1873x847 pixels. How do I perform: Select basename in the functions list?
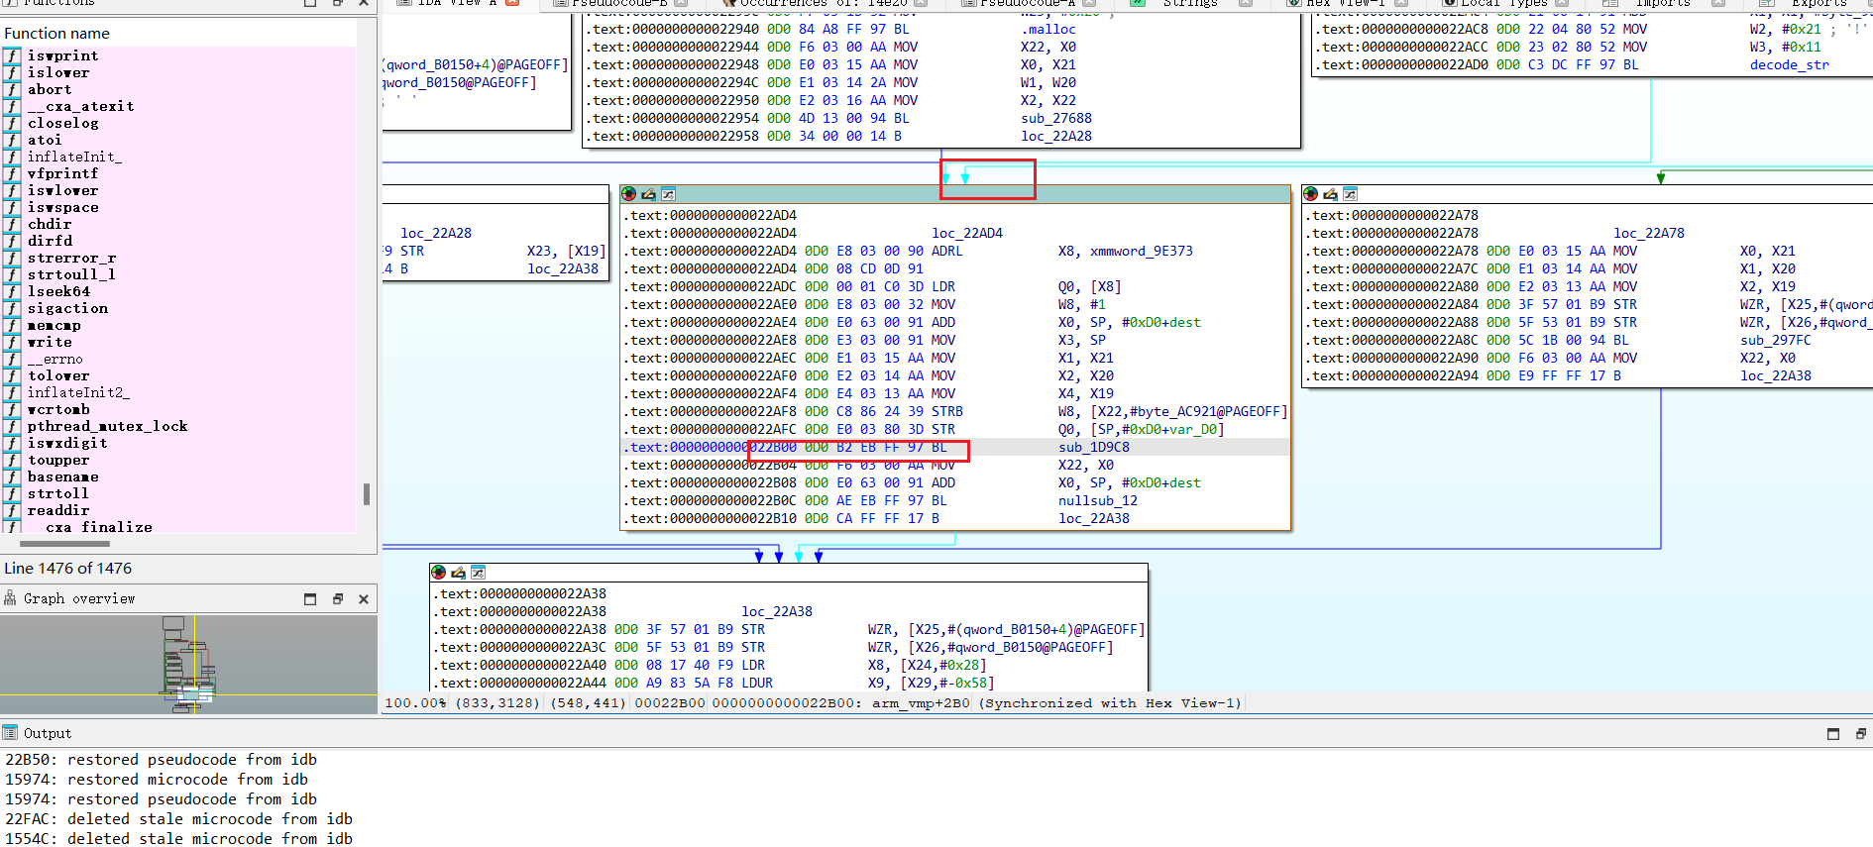[62, 476]
